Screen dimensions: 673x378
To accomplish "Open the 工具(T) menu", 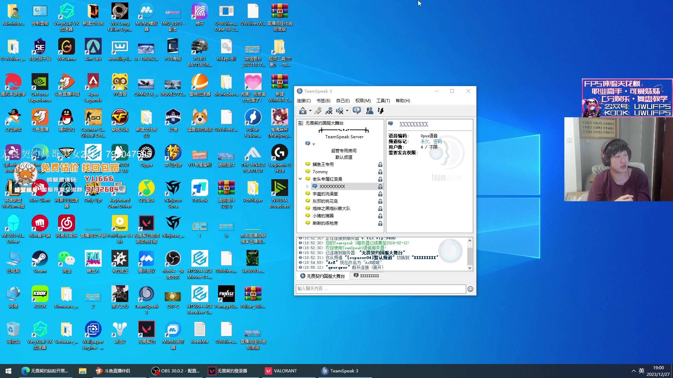I will pyautogui.click(x=383, y=100).
